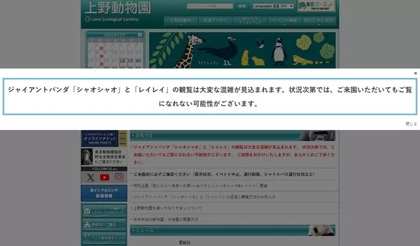Open the Instagram social icon
The height and width of the screenshot is (246, 420).
pyautogui.click(x=119, y=177)
